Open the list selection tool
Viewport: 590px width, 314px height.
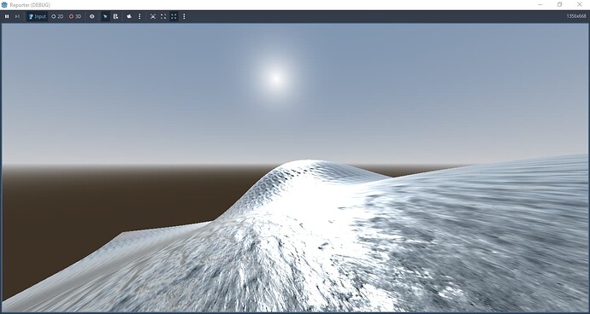[116, 16]
